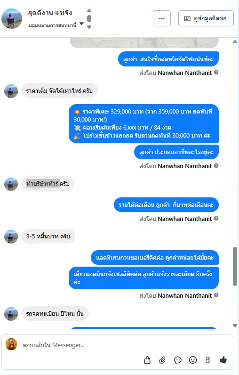The width and height of the screenshot is (239, 375).
Task: Open สุดดีงาม แซ่จึง profile picture in header
Action: (12, 18)
